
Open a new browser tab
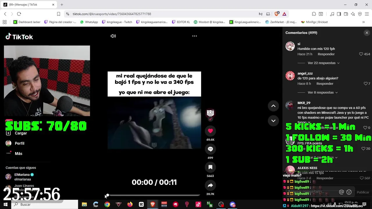click(62, 5)
